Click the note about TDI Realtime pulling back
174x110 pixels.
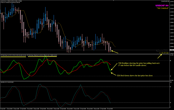(x=139, y=64)
